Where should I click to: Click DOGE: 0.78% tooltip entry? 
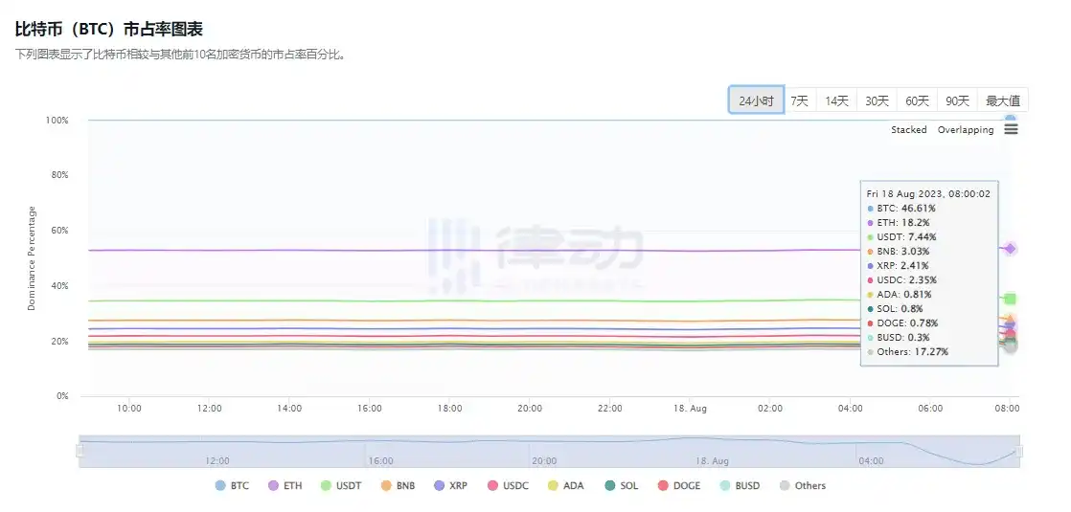903,323
